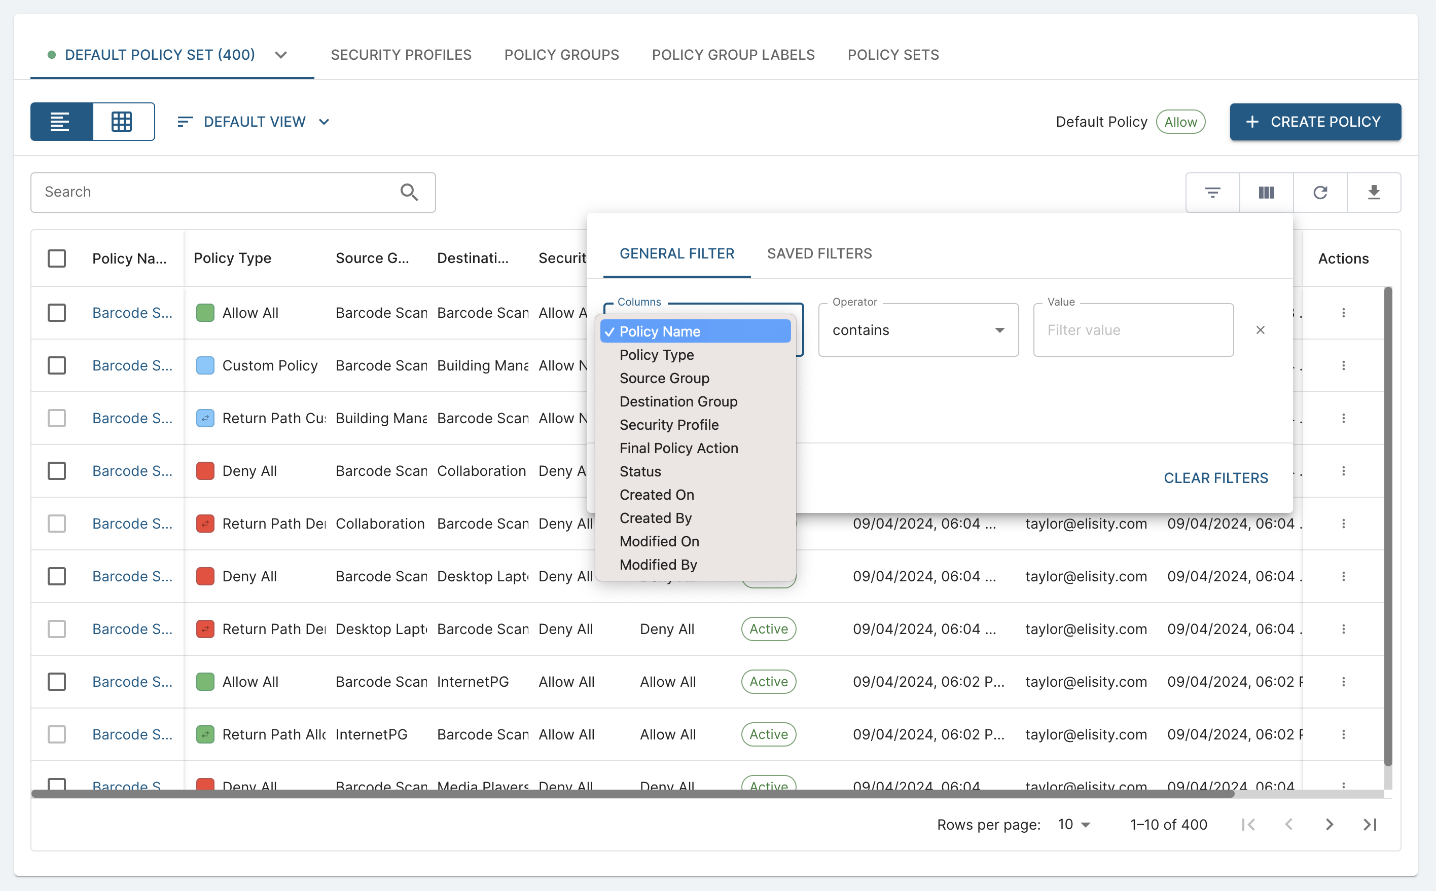Check the first Allow All row checkbox
Screen dimensions: 1436x891
pyautogui.click(x=57, y=313)
